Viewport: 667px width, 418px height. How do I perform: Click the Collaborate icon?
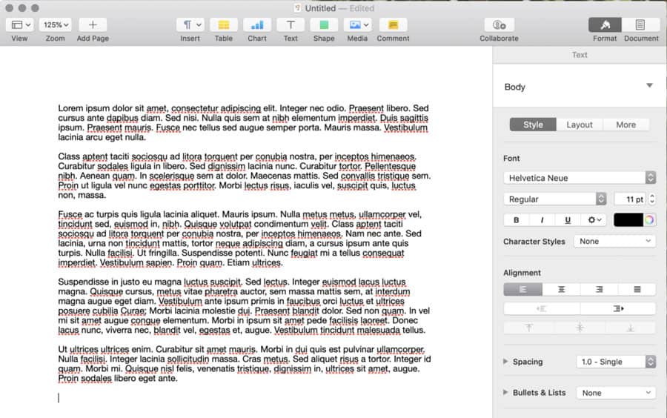pyautogui.click(x=499, y=25)
